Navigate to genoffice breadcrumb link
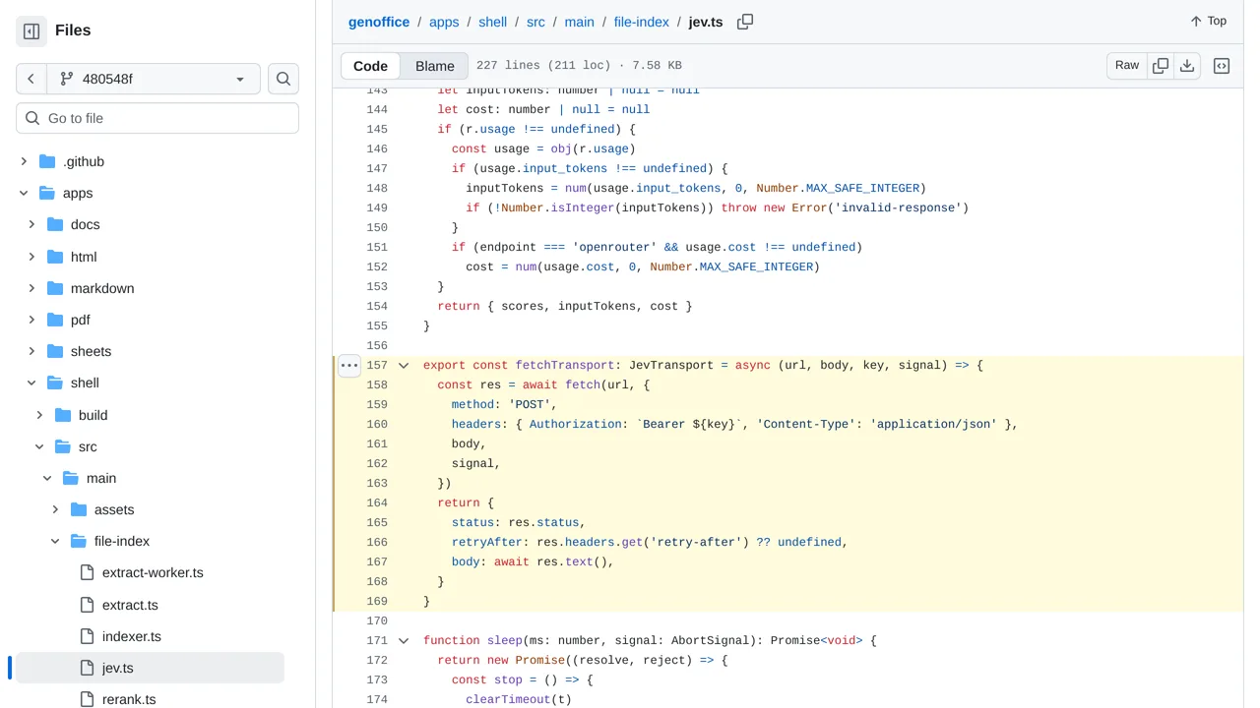 click(x=379, y=22)
